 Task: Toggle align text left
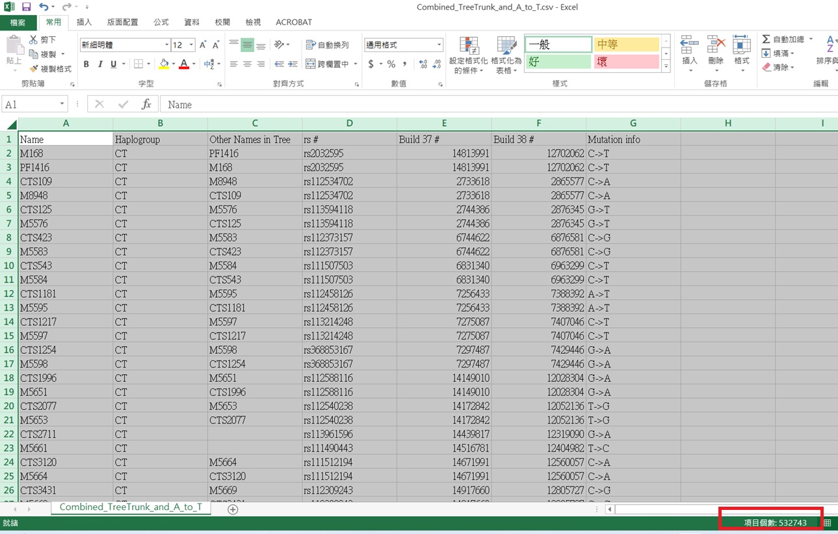click(233, 64)
